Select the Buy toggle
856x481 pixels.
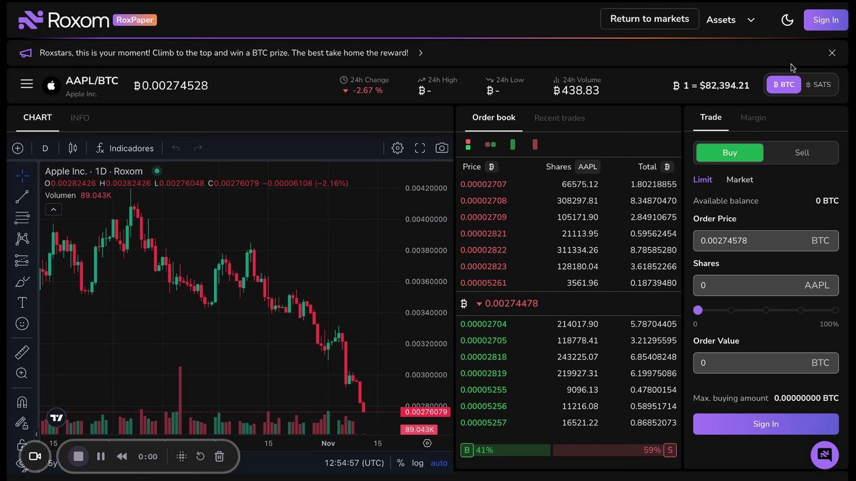(730, 152)
